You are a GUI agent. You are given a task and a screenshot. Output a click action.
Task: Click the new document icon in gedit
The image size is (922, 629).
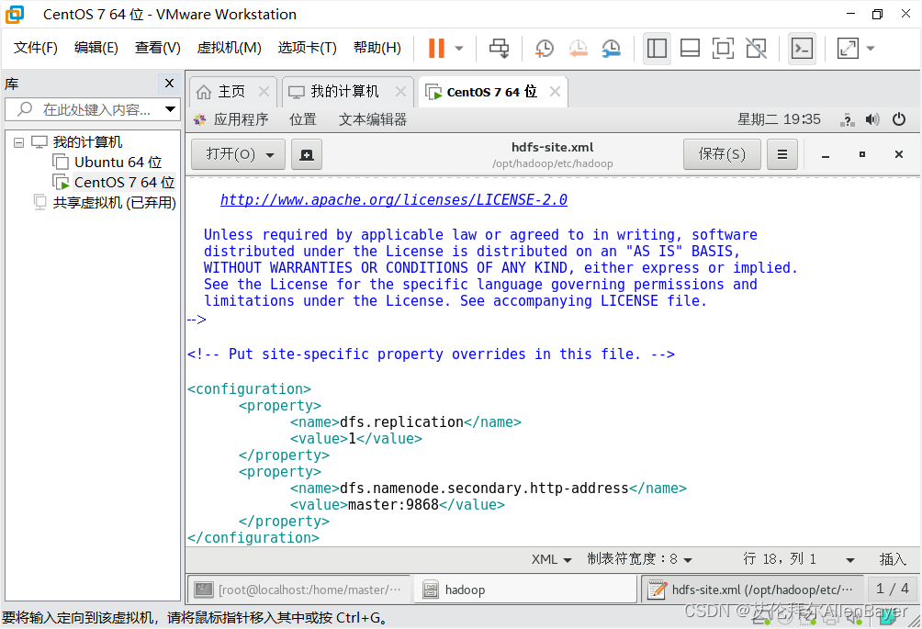[307, 154]
